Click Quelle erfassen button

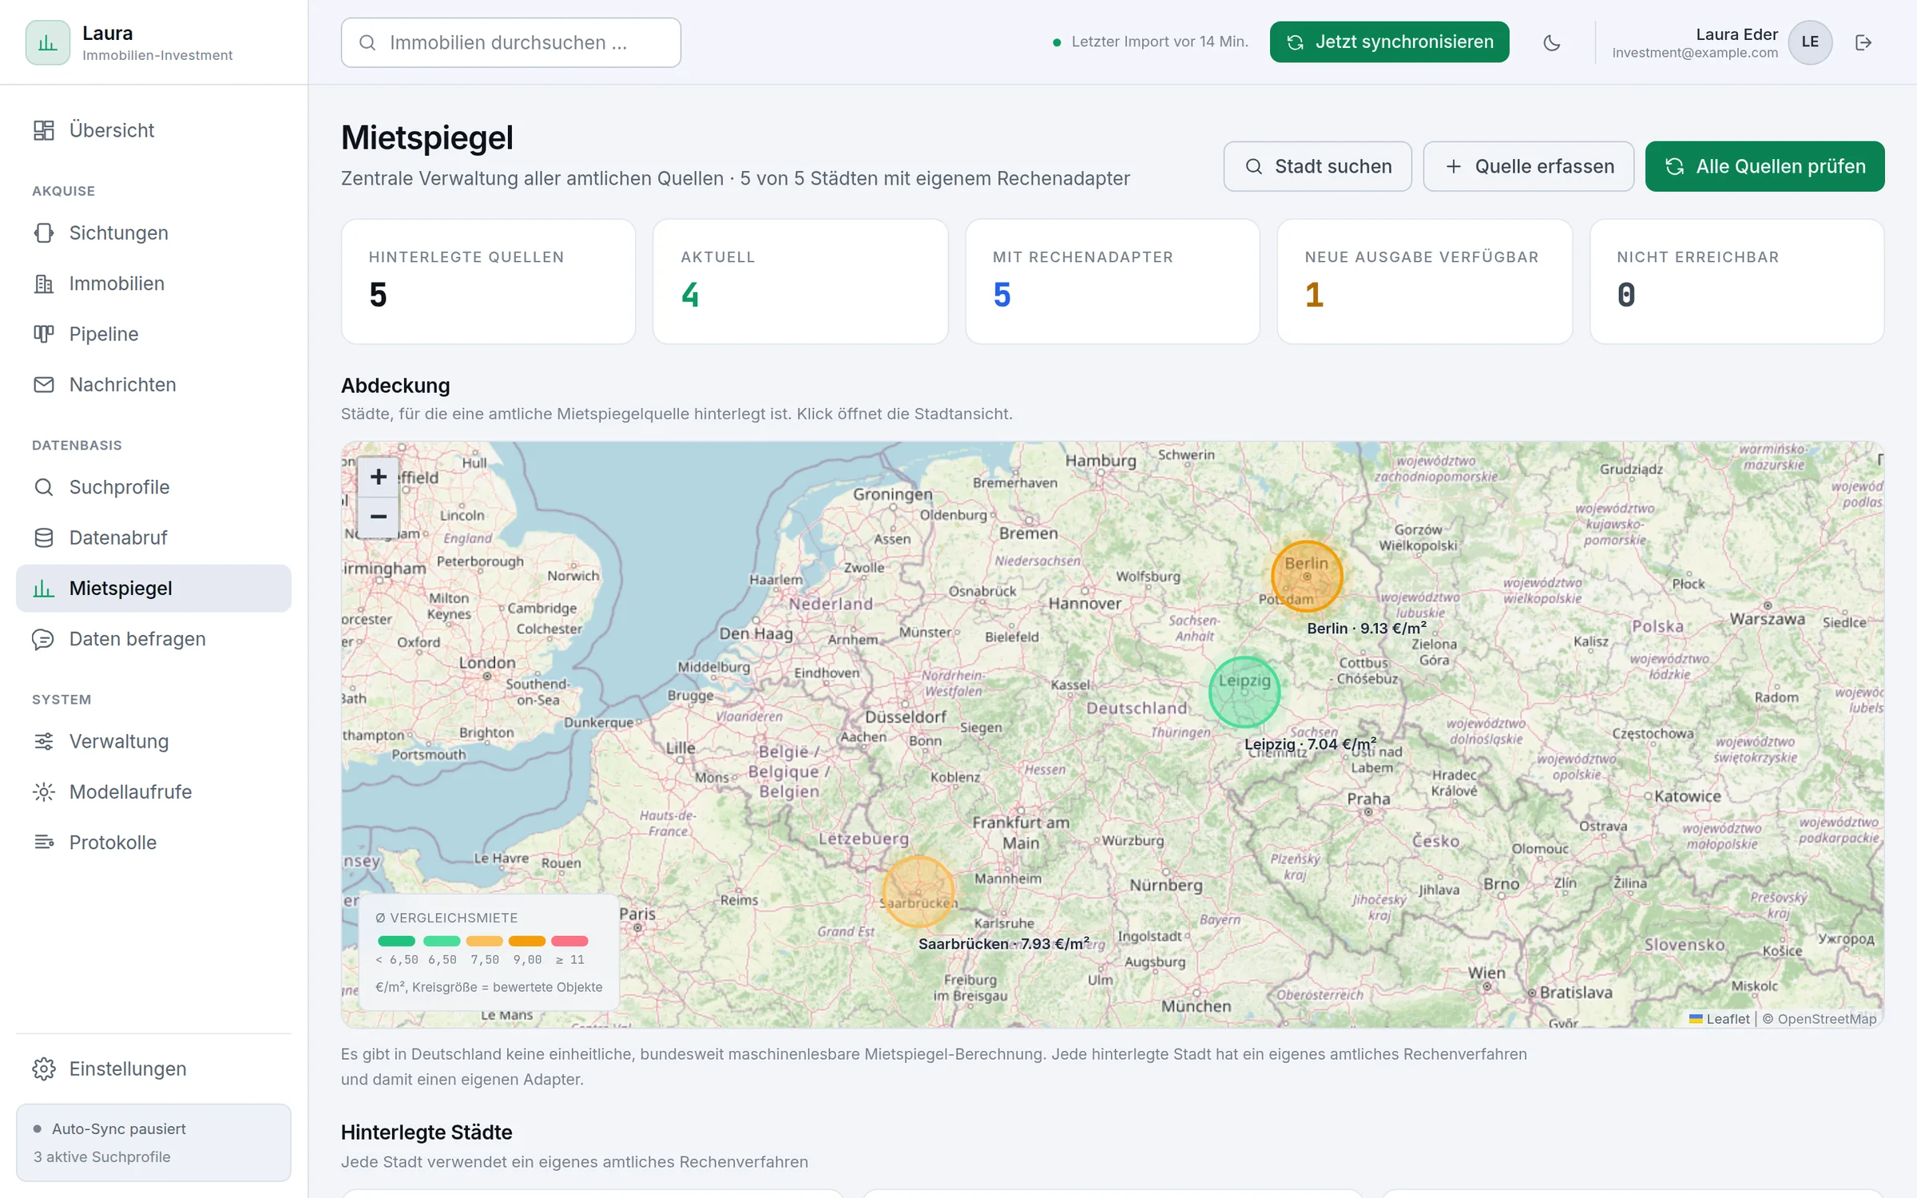tap(1528, 166)
